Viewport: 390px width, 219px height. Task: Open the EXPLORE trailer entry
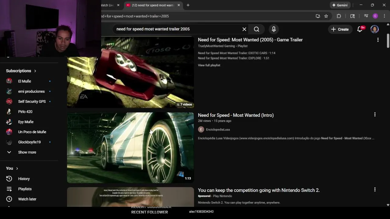coord(234,58)
